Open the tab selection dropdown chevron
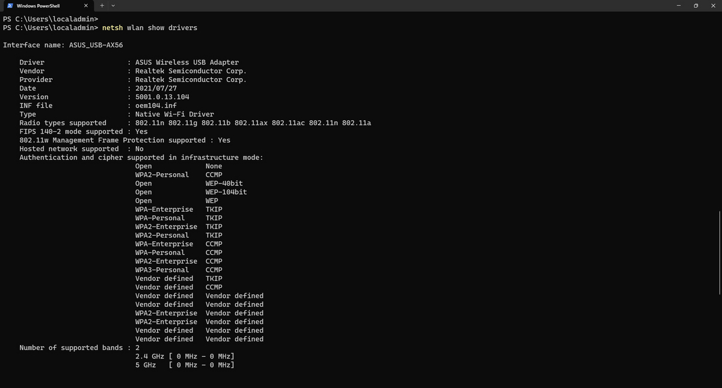 [114, 5]
